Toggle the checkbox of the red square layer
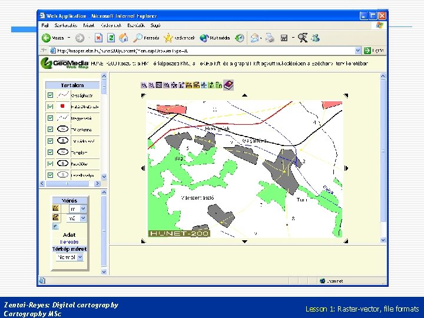Viewport: 424px width, 318px height. point(50,107)
